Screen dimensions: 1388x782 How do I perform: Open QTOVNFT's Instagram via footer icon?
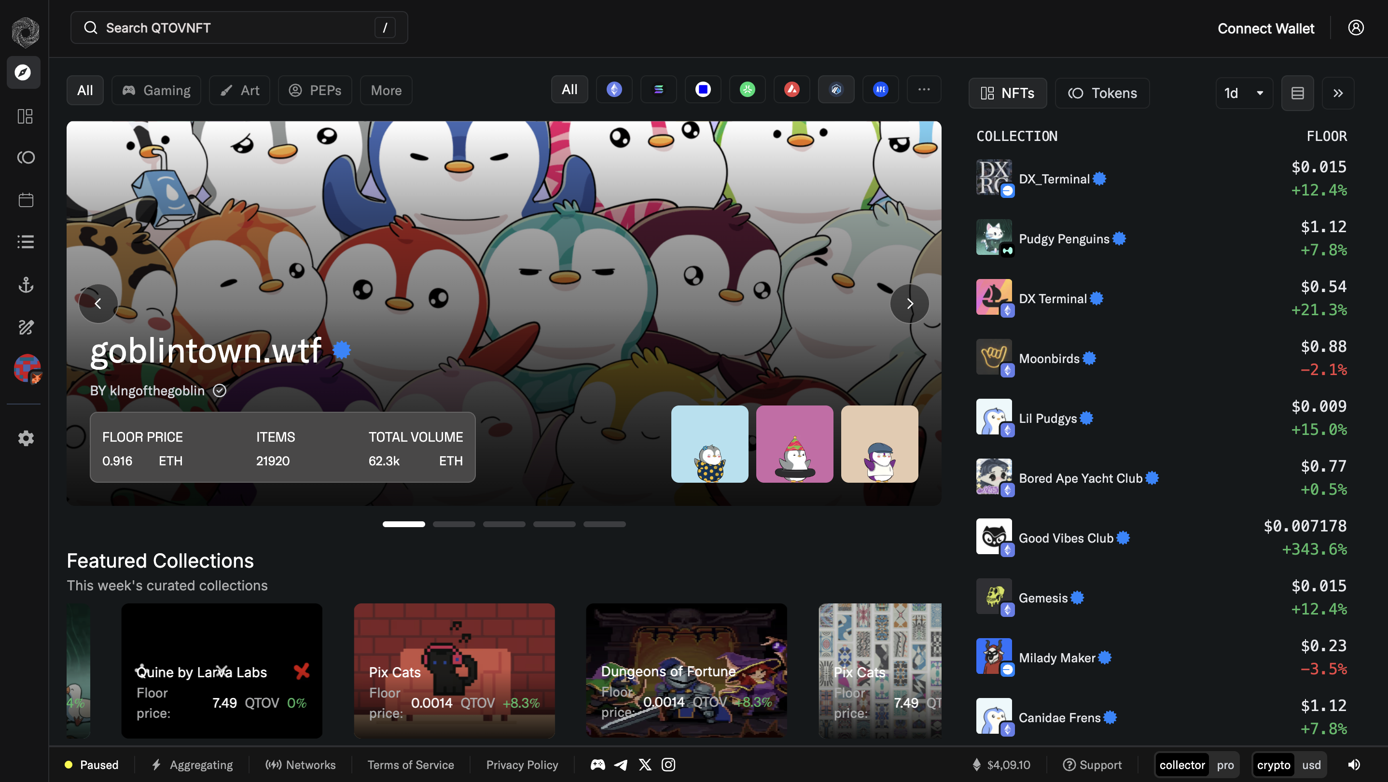click(668, 764)
